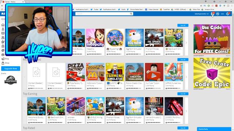Open the Amazon Drive bookmark

click(x=208, y=9)
